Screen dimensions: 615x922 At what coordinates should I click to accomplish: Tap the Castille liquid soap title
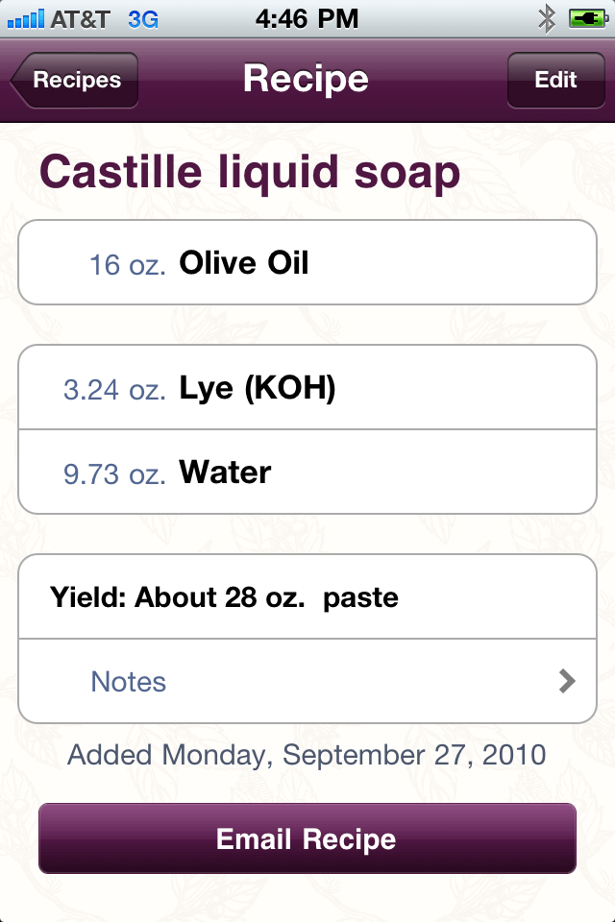pyautogui.click(x=250, y=173)
